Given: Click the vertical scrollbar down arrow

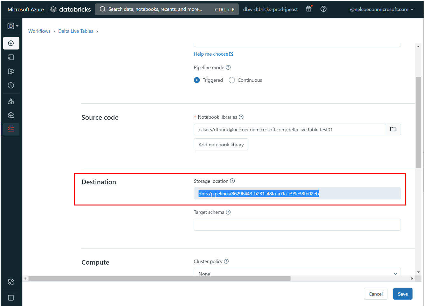Looking at the screenshot, I should 418,272.
